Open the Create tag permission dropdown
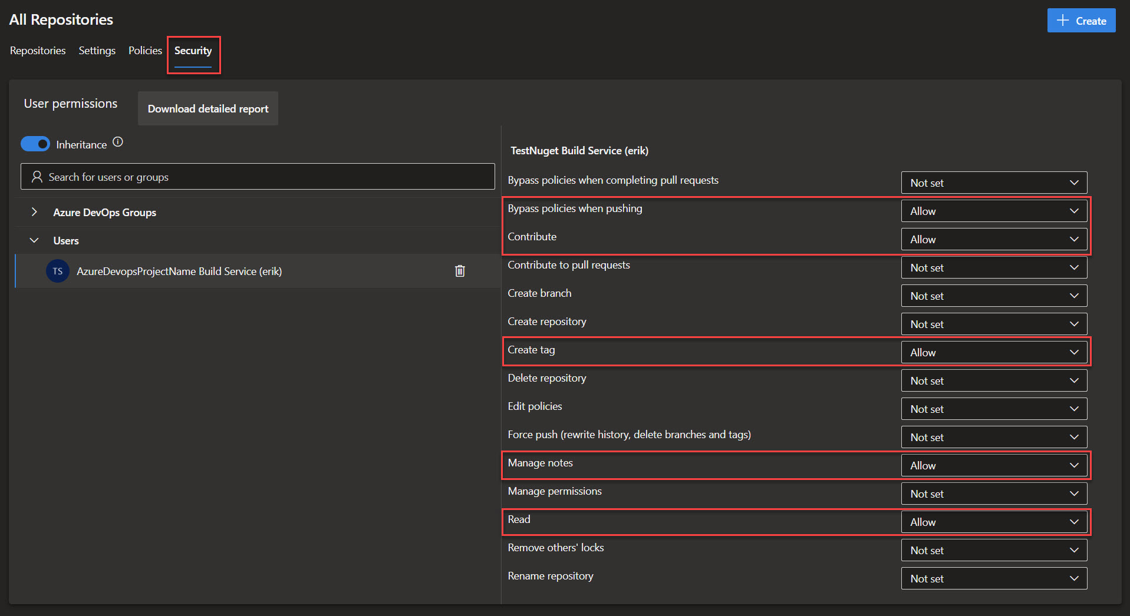 click(x=994, y=352)
